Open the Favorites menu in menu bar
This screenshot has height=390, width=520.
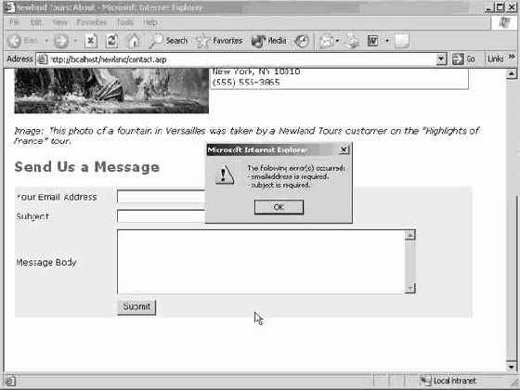tap(92, 22)
